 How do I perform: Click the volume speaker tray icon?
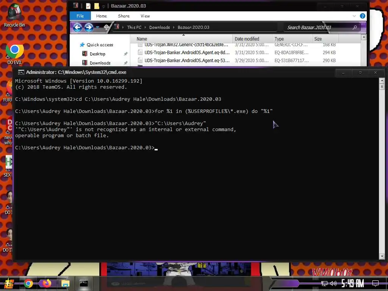coord(333,283)
